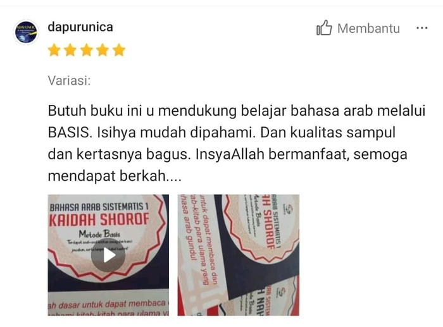Image resolution: width=443 pixels, height=327 pixels.
Task: Open the three-dot more options menu
Action: [x=422, y=28]
